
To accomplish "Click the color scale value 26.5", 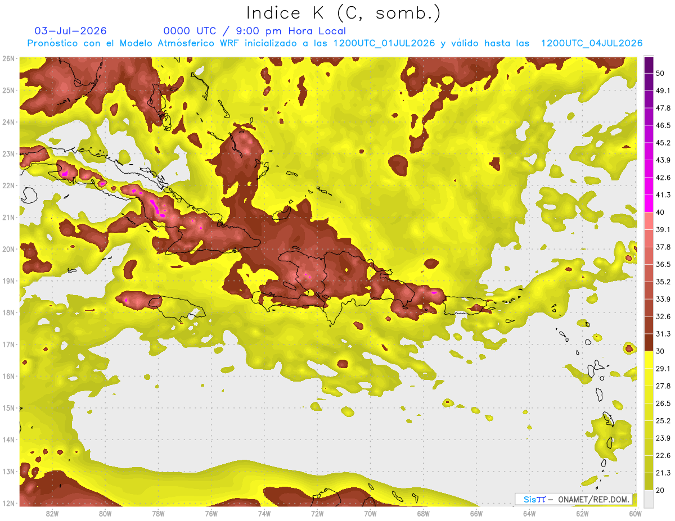I will tap(663, 404).
